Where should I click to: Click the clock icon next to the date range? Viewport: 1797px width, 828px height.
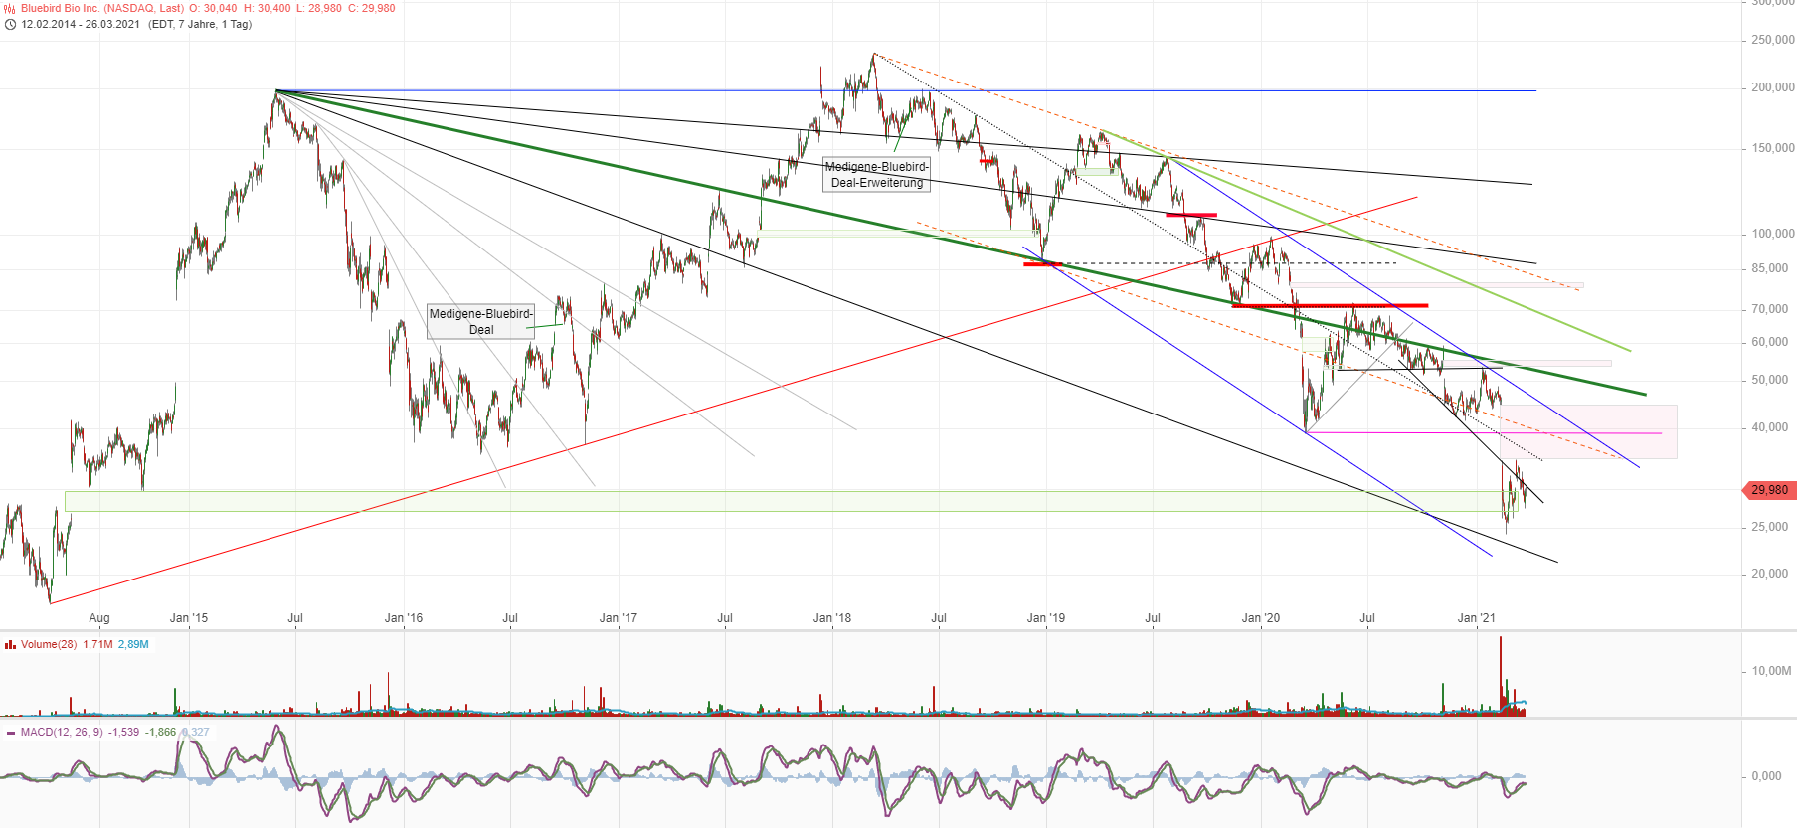coord(10,24)
